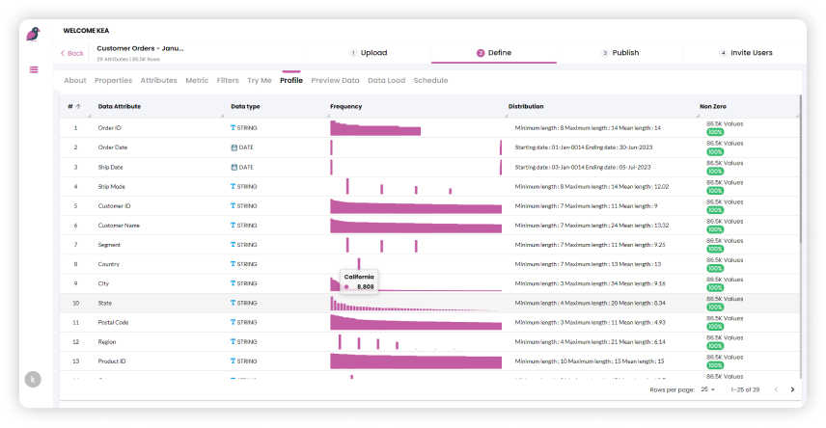Click the State row frequency chart
This screenshot has height=428, width=826.
pos(415,304)
